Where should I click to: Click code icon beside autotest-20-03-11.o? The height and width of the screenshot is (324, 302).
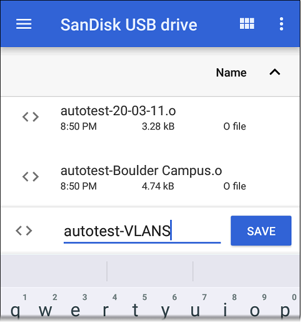point(30,117)
